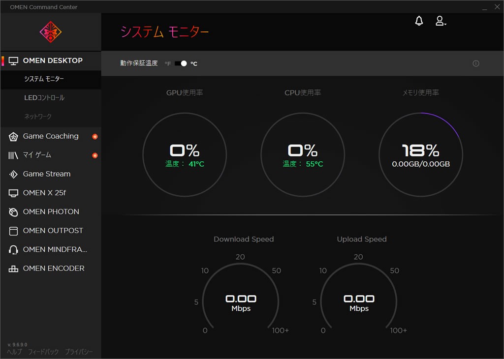The height and width of the screenshot is (359, 504).
Task: Click the Game Coaching pentagon icon
Action: coord(13,137)
